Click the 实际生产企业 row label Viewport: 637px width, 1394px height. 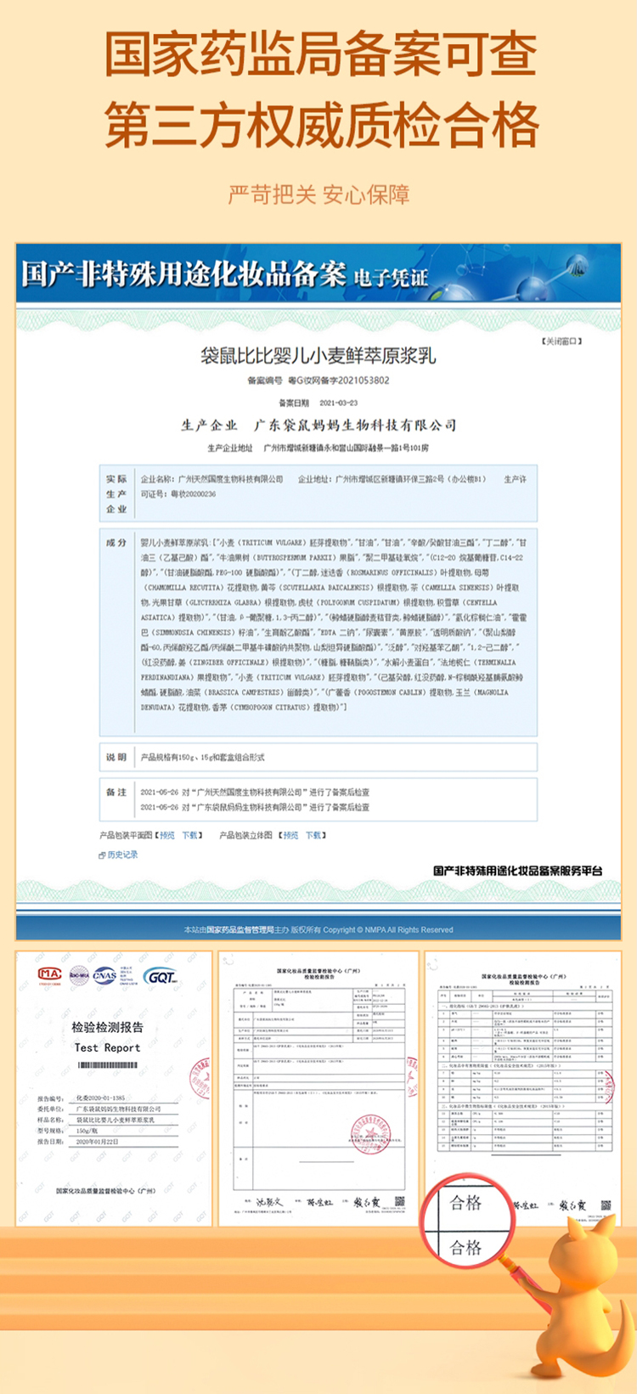pos(116,494)
